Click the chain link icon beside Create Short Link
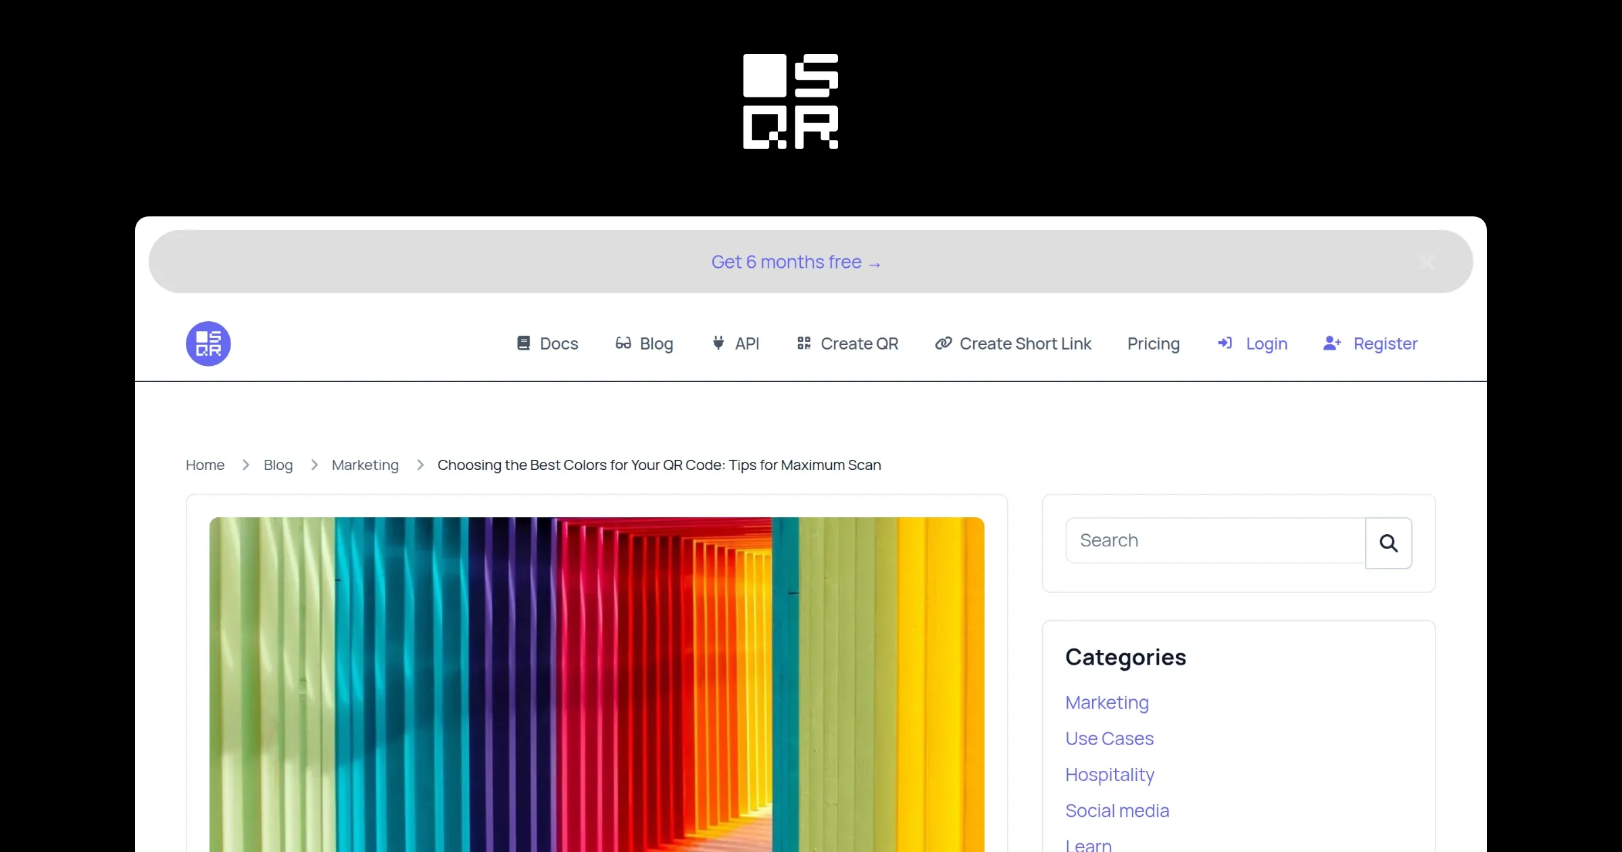 pyautogui.click(x=943, y=344)
